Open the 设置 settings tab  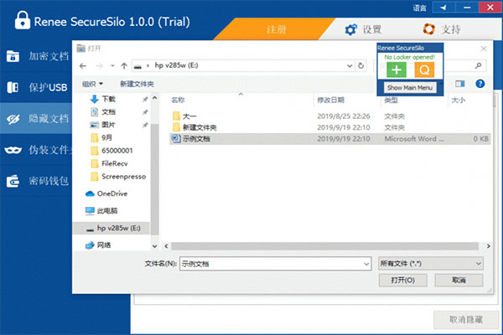click(x=363, y=29)
